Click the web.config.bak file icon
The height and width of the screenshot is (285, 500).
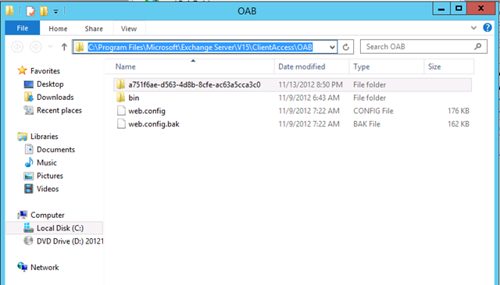(x=121, y=123)
